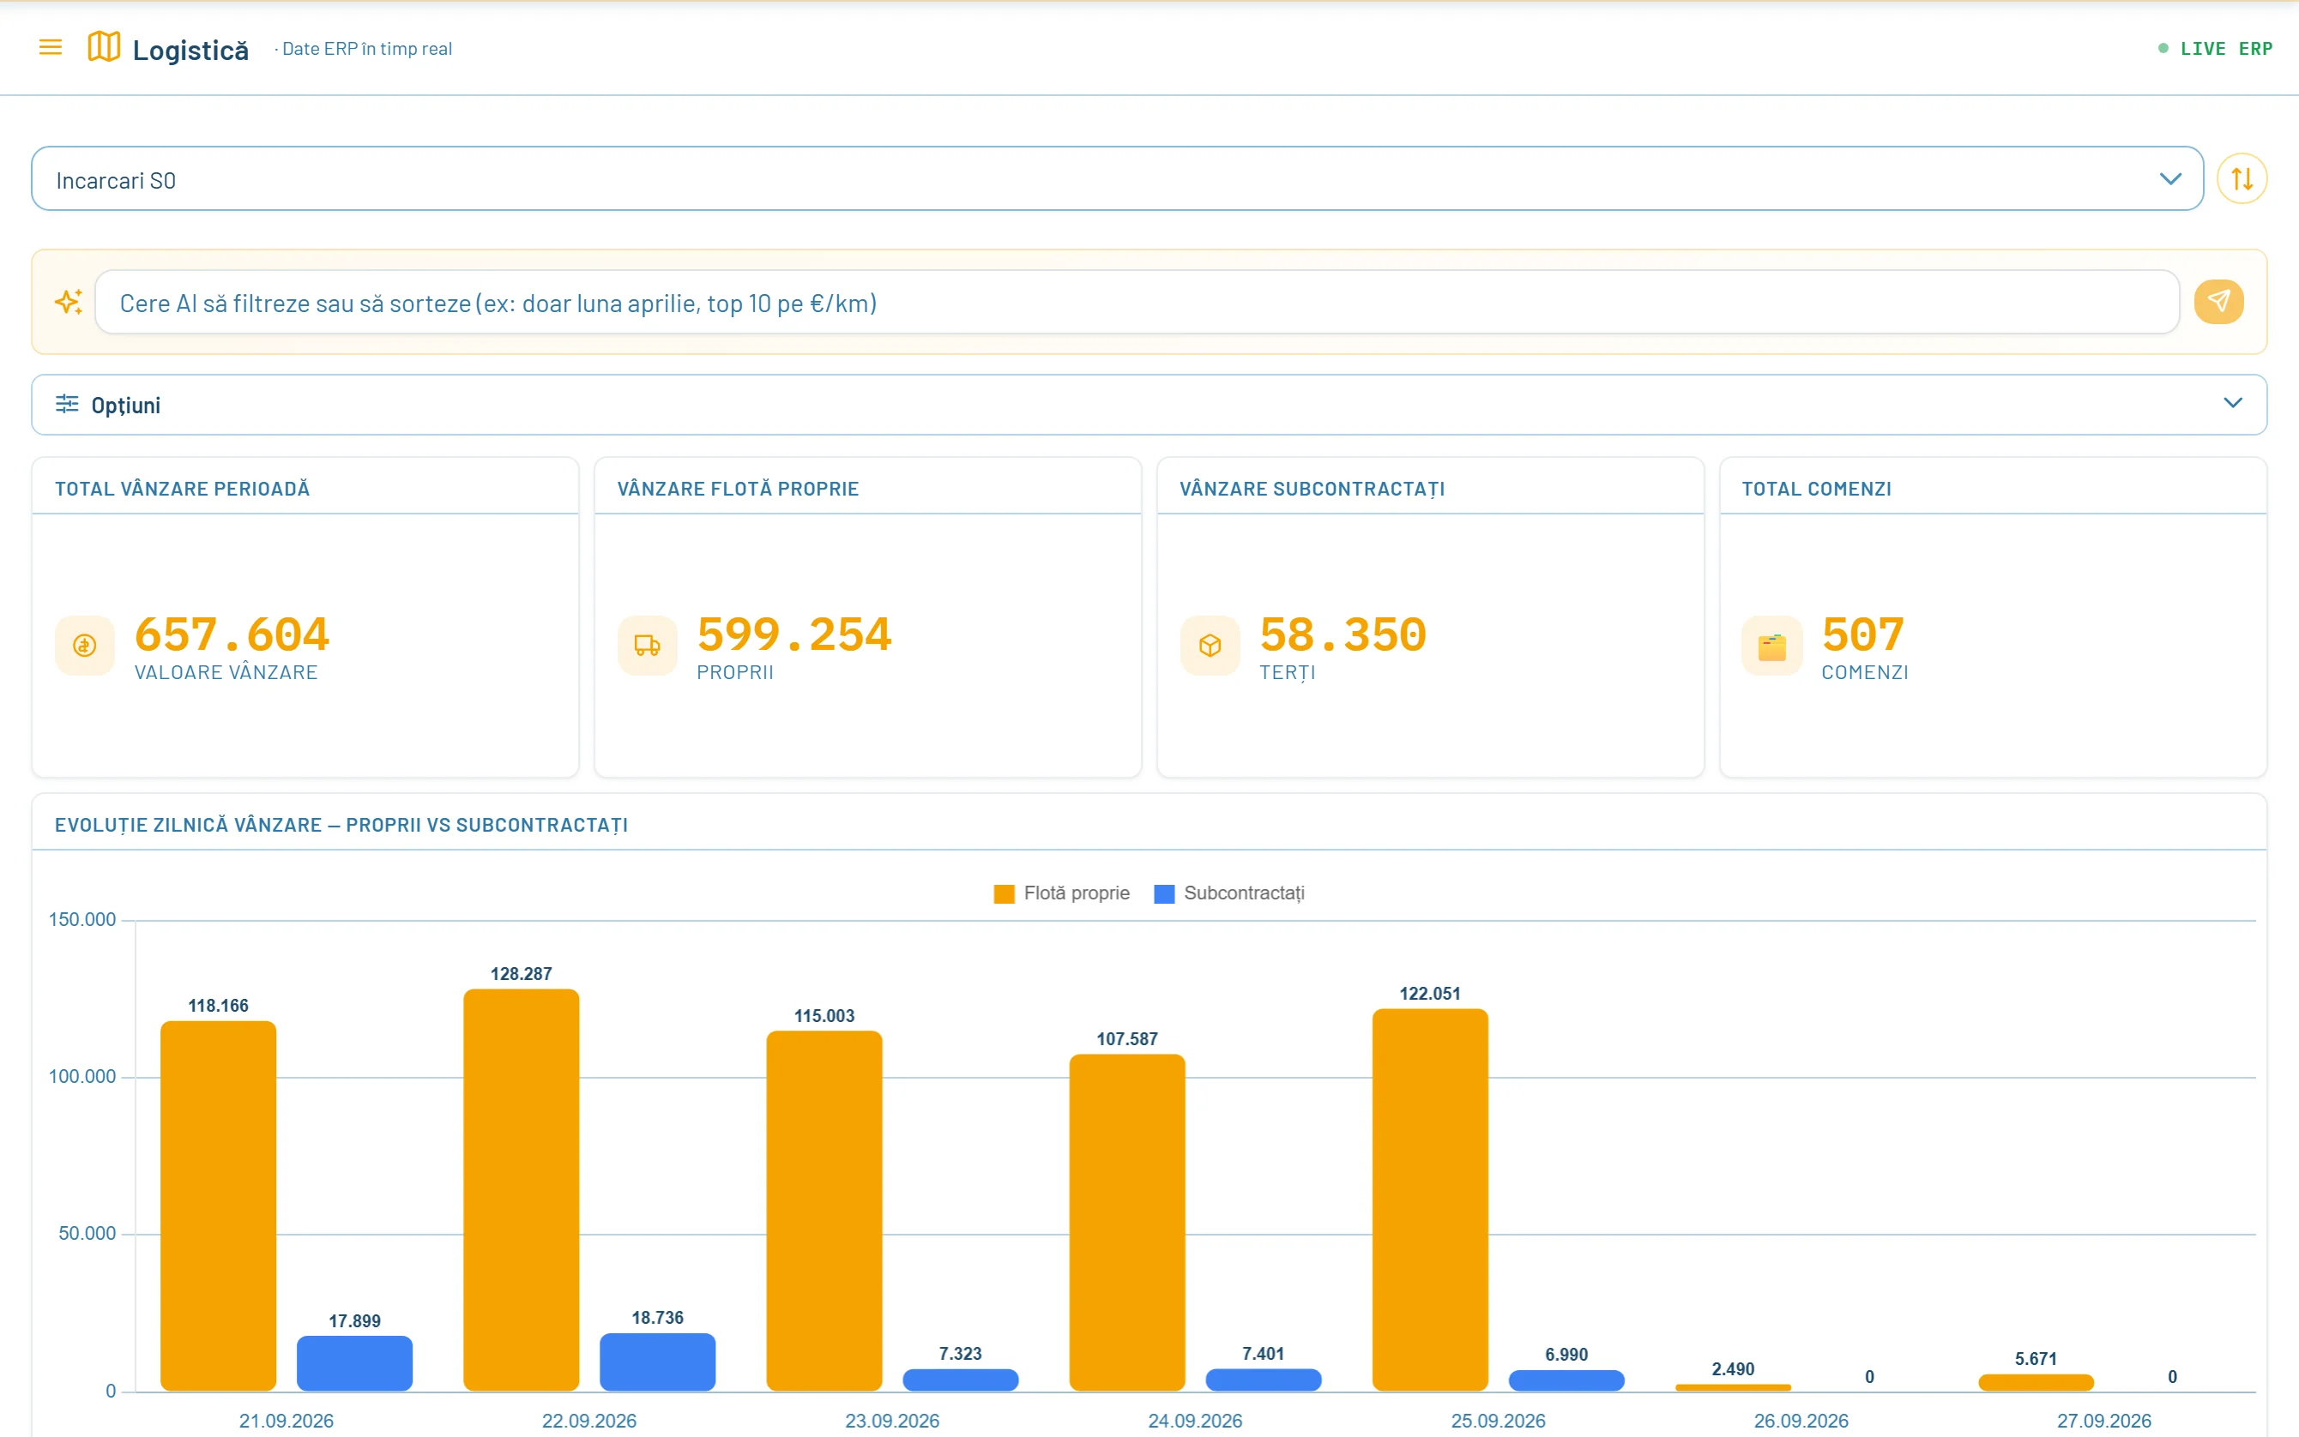The width and height of the screenshot is (2299, 1437).
Task: Open the hamburger navigation menu
Action: [51, 46]
